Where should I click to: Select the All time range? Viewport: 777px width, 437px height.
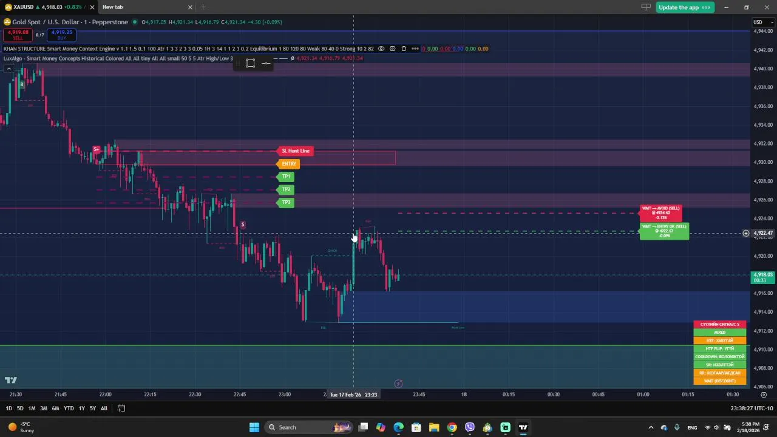click(104, 408)
